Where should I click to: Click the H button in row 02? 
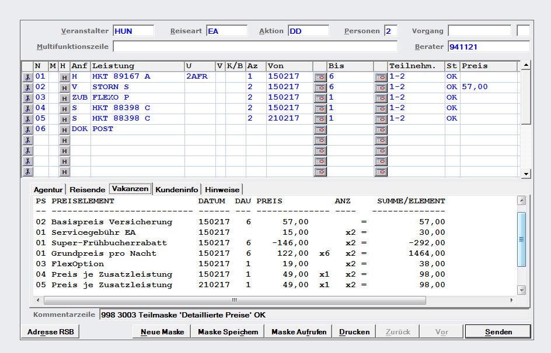[x=64, y=87]
